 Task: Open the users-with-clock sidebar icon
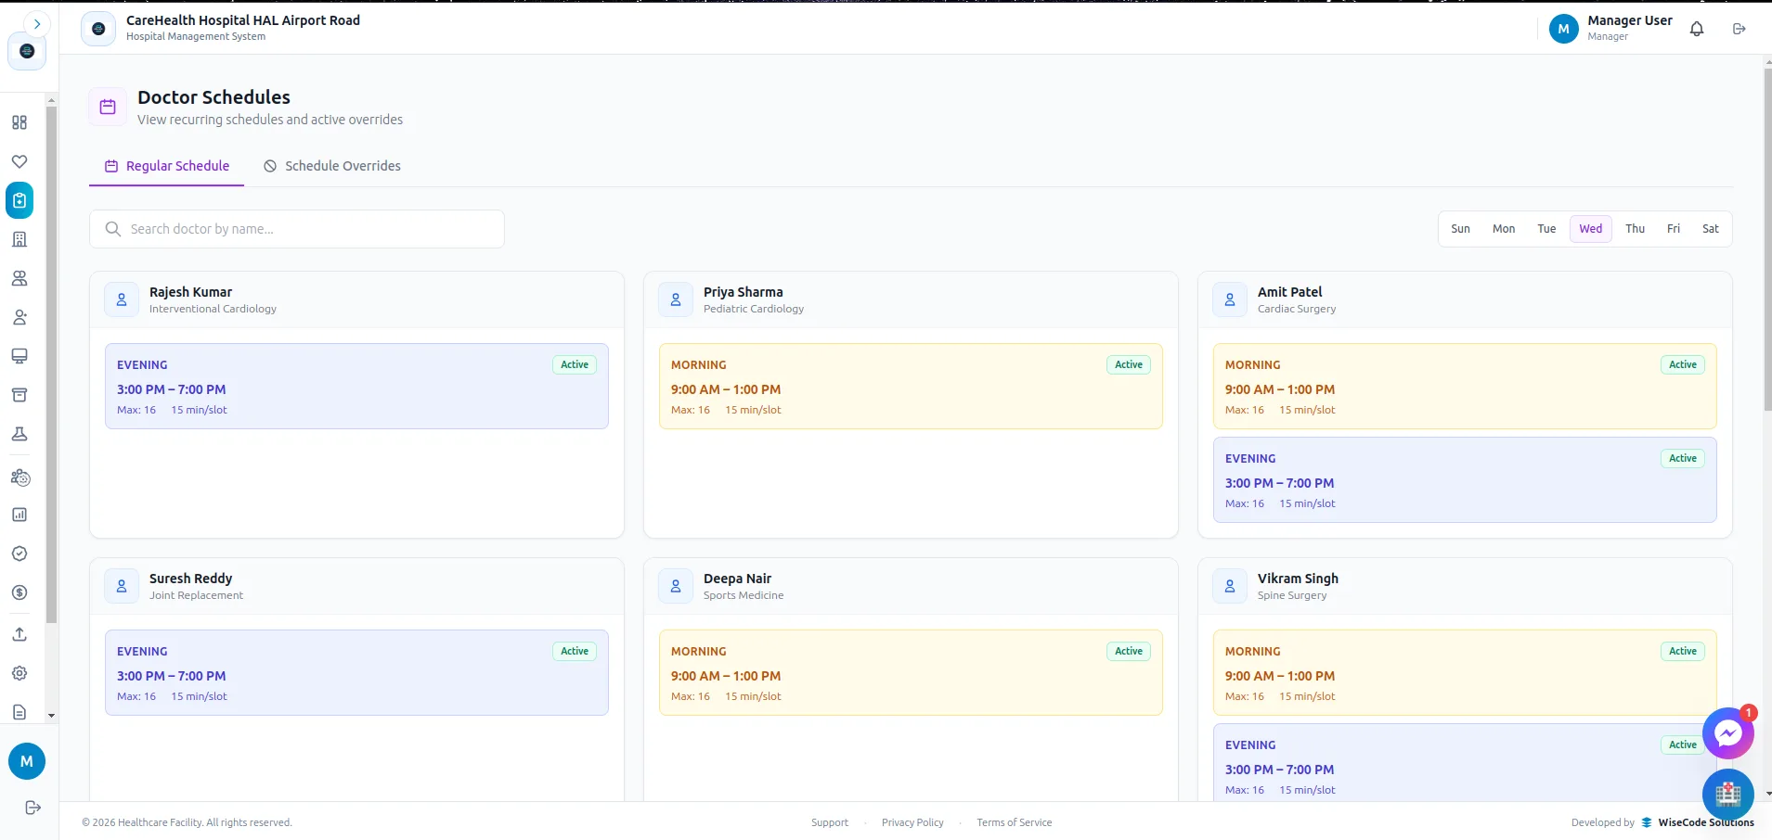(x=19, y=477)
